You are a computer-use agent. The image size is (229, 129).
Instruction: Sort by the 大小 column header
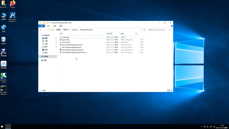coord(139,34)
